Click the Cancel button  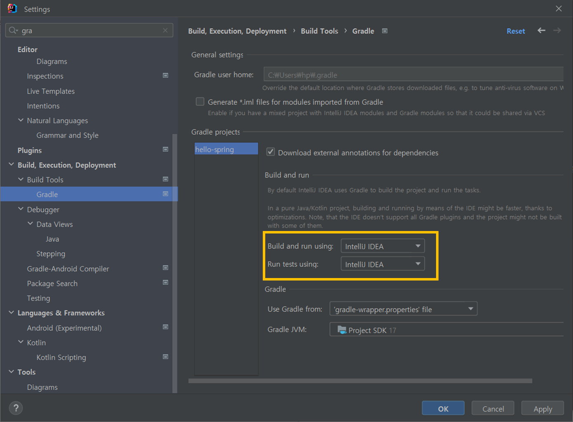493,408
